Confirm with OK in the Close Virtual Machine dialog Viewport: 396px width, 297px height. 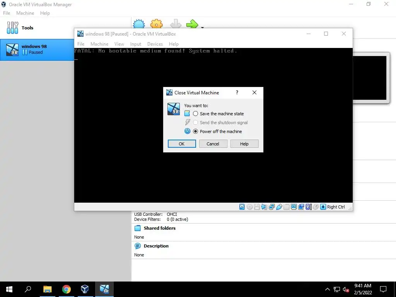[x=182, y=144]
